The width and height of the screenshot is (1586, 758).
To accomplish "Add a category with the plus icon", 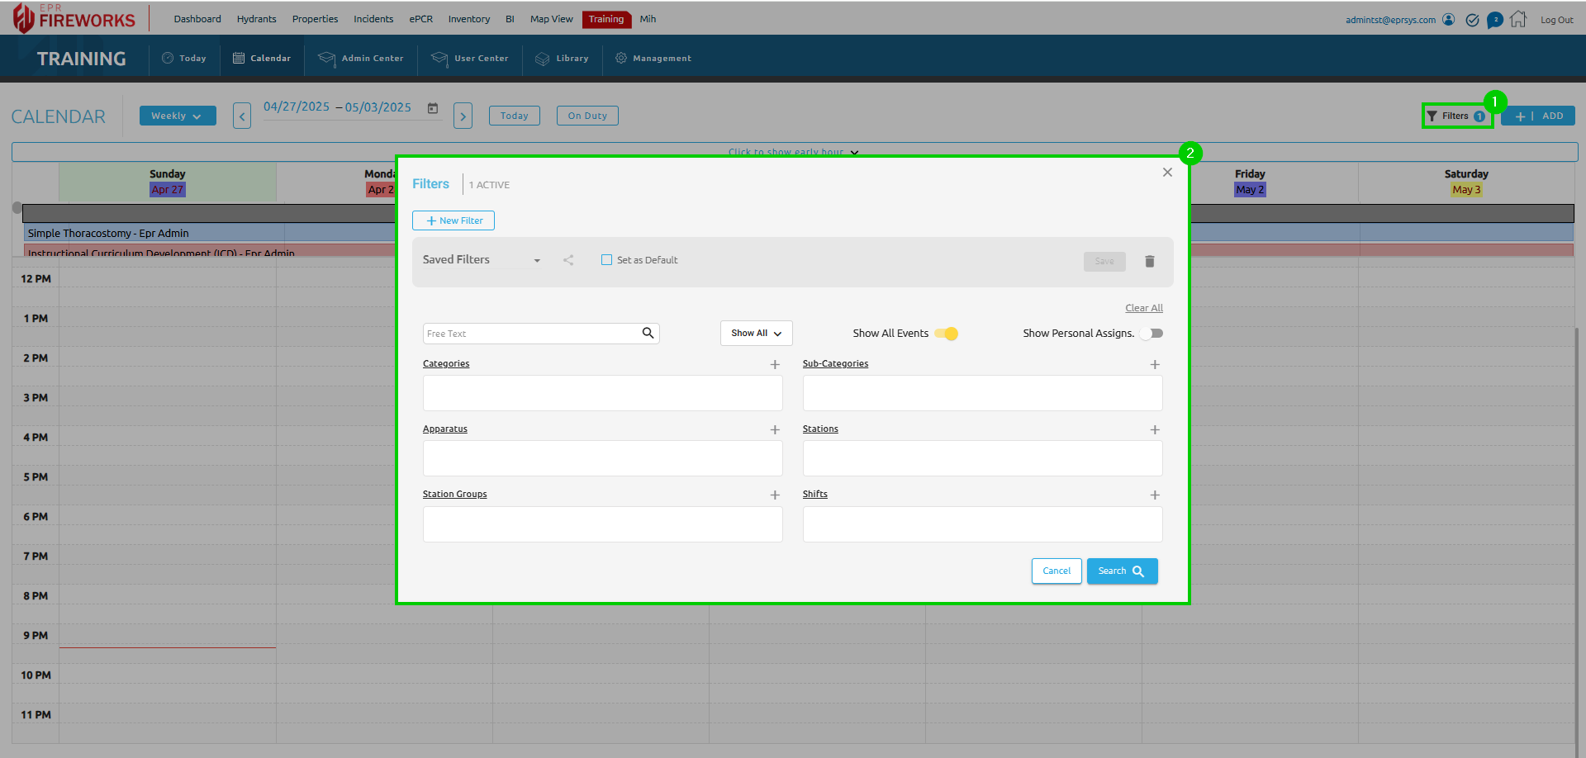I will pyautogui.click(x=775, y=364).
